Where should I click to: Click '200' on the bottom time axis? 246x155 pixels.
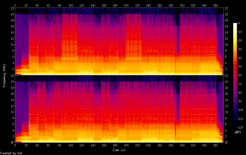click(x=126, y=145)
